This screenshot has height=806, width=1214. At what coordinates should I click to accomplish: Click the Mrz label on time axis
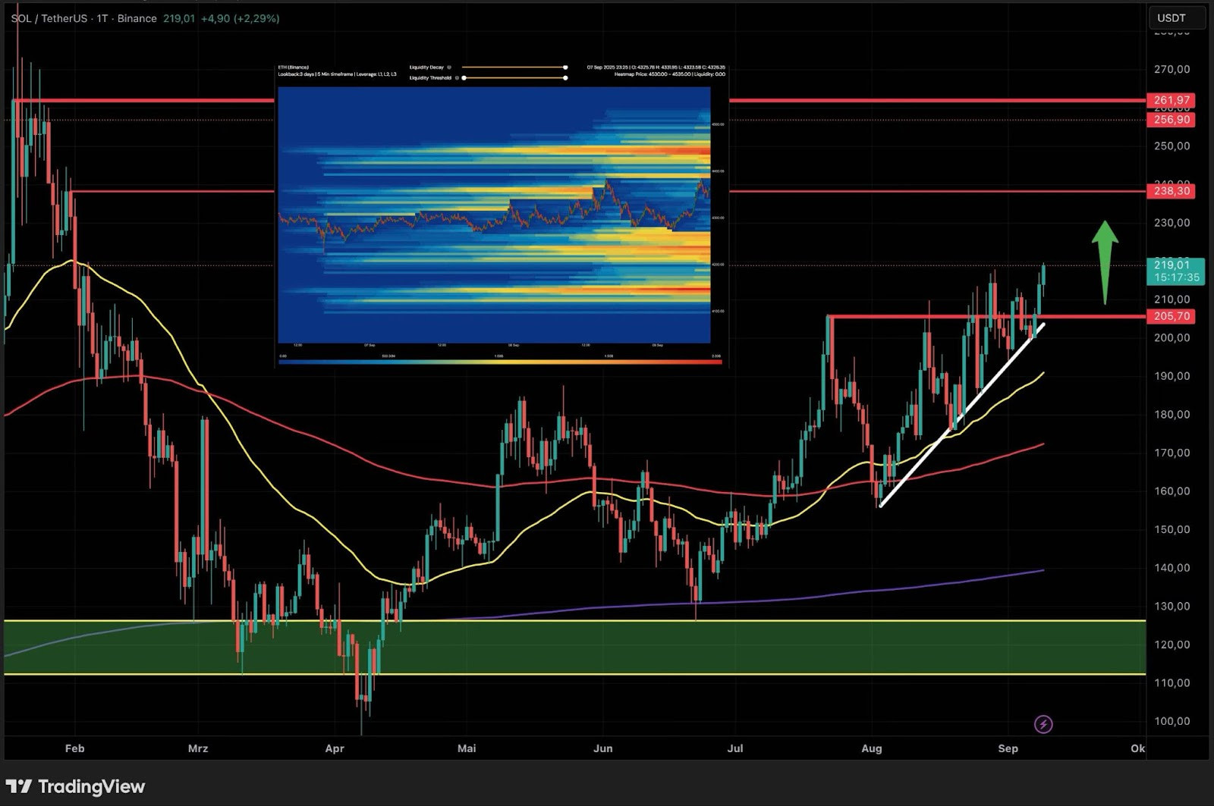click(197, 748)
